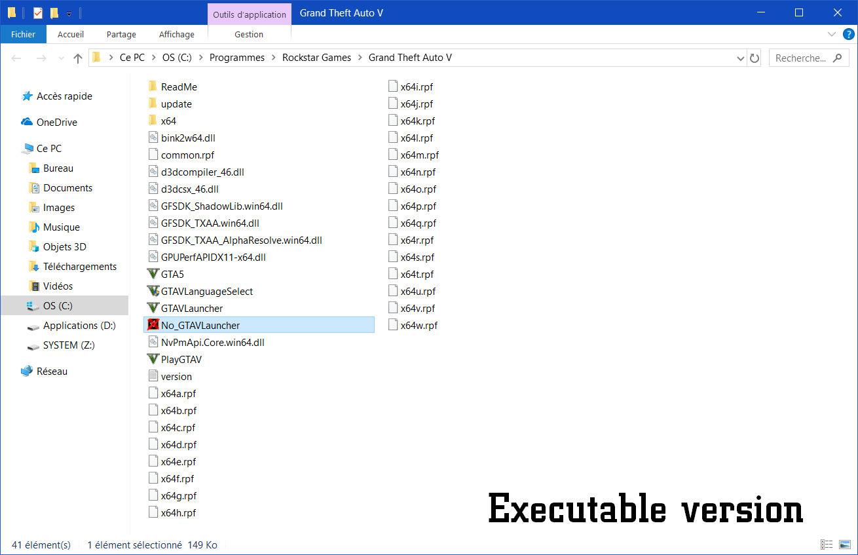Open Musique folder in sidebar
Screen dimensions: 858x555
tap(54, 227)
